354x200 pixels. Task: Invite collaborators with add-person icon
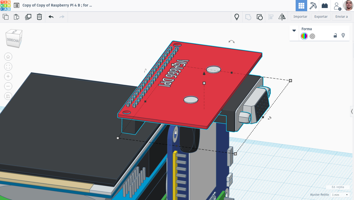337,6
